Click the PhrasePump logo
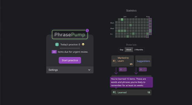 [70, 35]
